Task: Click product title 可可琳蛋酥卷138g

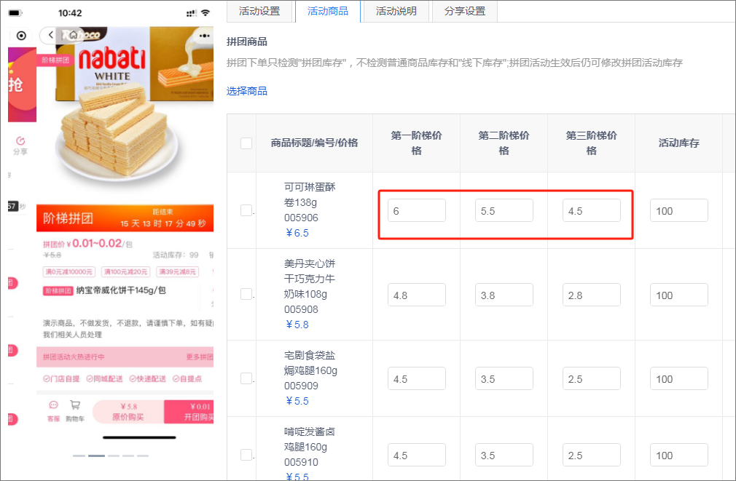Action: point(310,194)
